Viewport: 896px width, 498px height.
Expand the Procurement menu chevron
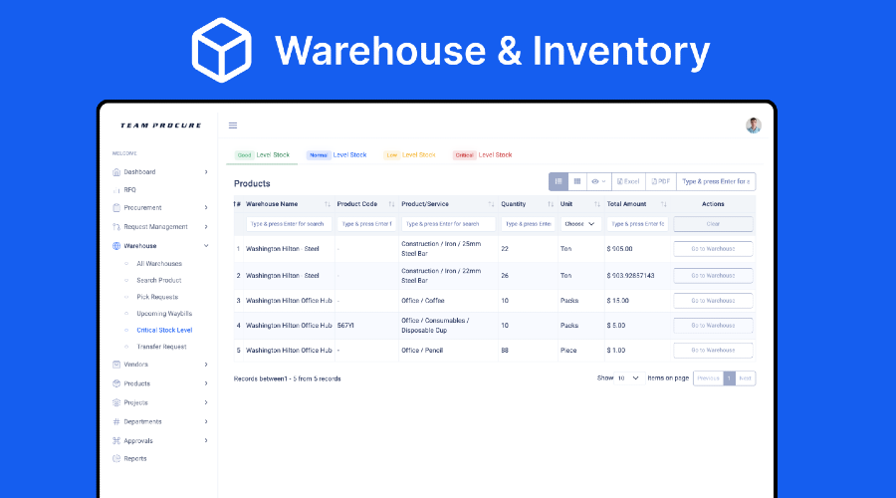pyautogui.click(x=206, y=207)
